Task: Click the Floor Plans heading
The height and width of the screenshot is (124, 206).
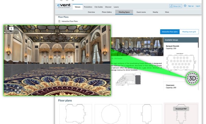Action: point(63,17)
